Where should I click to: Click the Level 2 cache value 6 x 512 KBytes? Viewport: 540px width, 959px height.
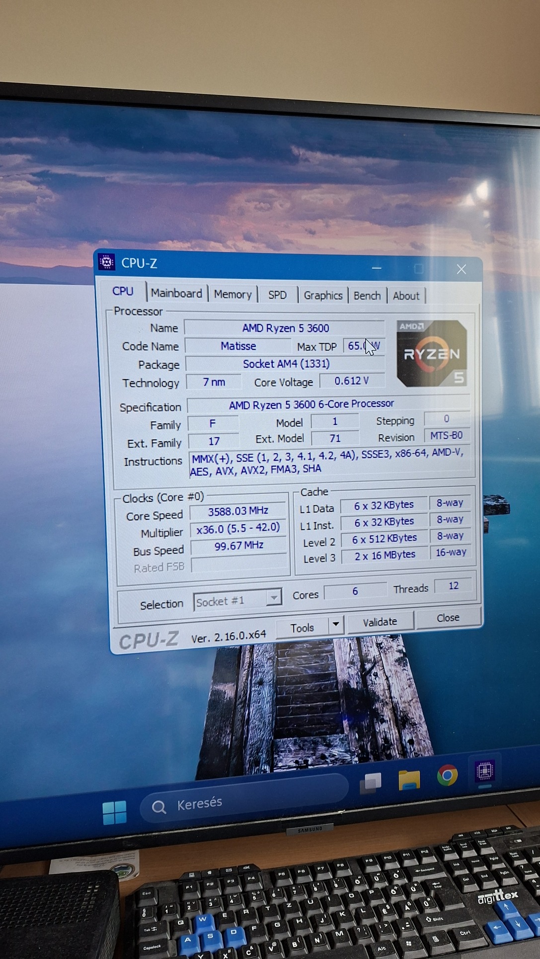pos(384,539)
